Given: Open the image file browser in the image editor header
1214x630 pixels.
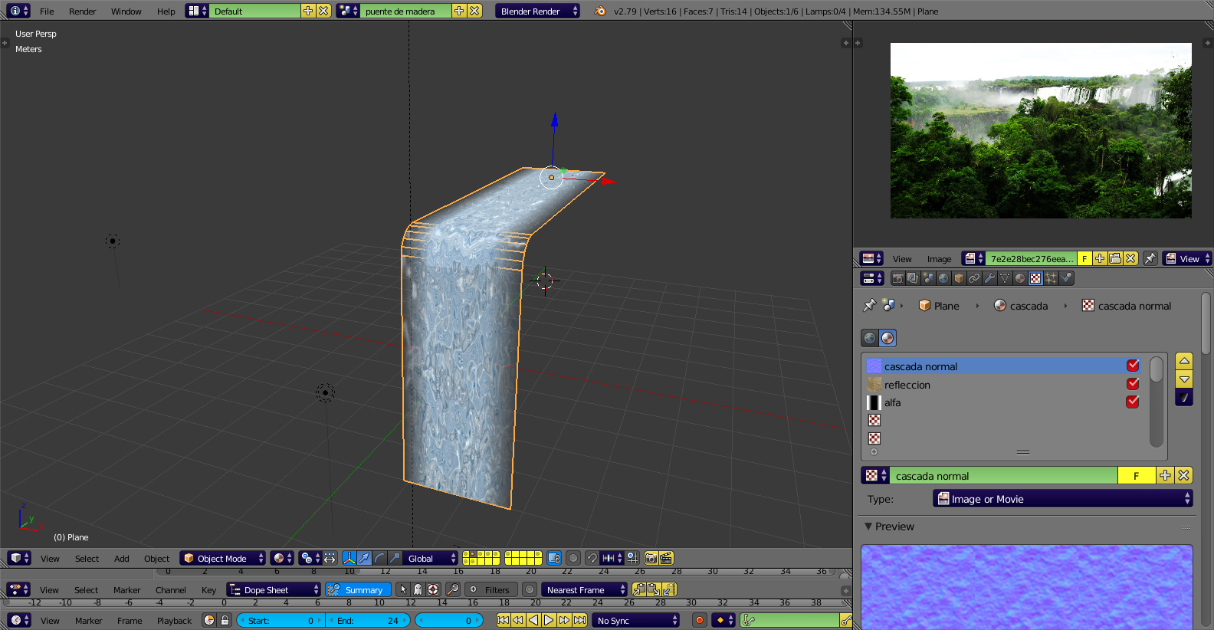Looking at the screenshot, I should (x=1115, y=258).
